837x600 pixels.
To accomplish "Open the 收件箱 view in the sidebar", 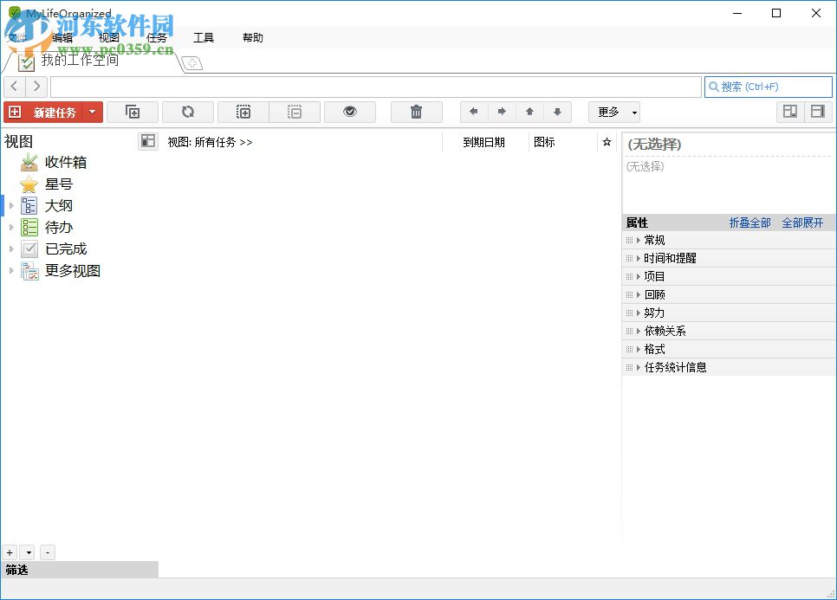I will pos(64,162).
